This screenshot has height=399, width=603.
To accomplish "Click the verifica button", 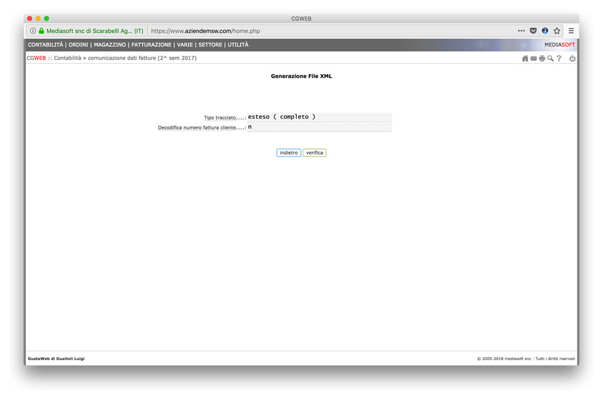I will [314, 152].
